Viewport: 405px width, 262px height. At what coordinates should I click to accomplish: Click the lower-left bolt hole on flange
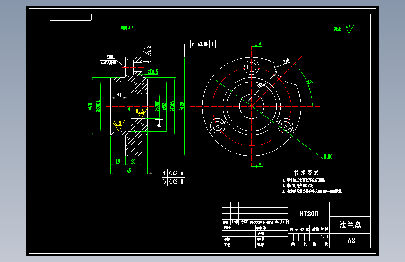coord(218,126)
